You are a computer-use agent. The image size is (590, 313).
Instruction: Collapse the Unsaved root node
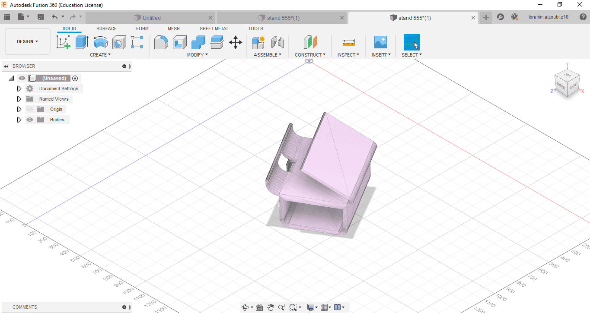point(11,78)
